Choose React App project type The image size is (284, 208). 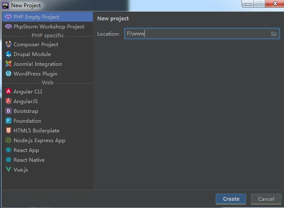pos(26,150)
